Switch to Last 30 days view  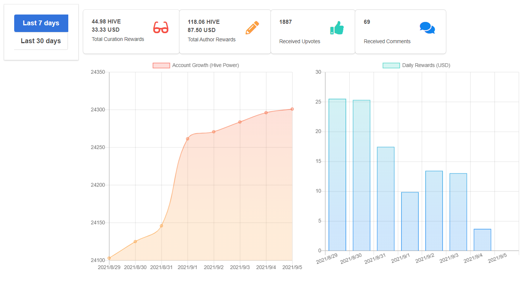[41, 41]
